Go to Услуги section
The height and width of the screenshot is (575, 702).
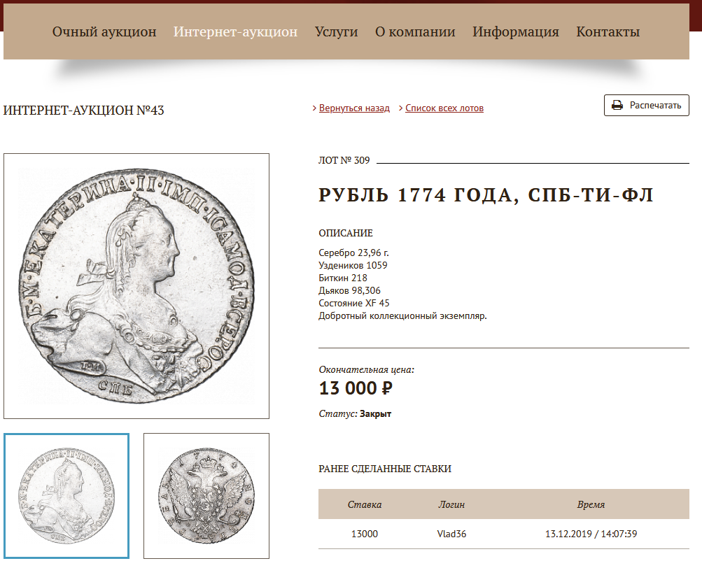pyautogui.click(x=336, y=31)
